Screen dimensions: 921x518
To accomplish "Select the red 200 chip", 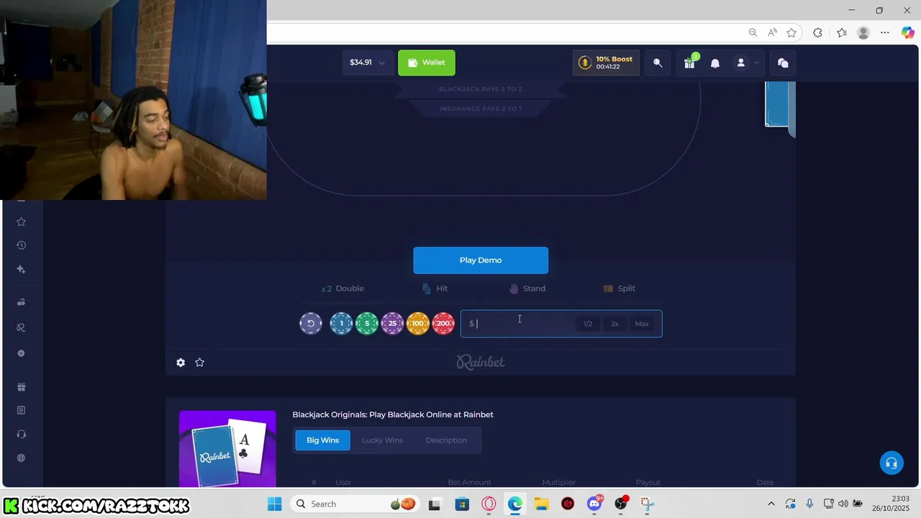I will 443,324.
